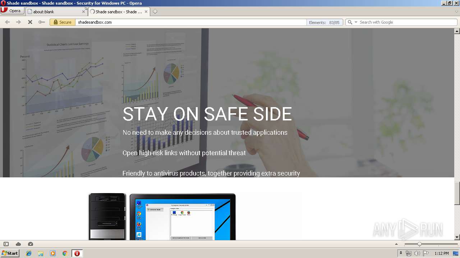The height and width of the screenshot is (258, 460).
Task: Open Windows Explorer folder in taskbar
Action: 41,253
